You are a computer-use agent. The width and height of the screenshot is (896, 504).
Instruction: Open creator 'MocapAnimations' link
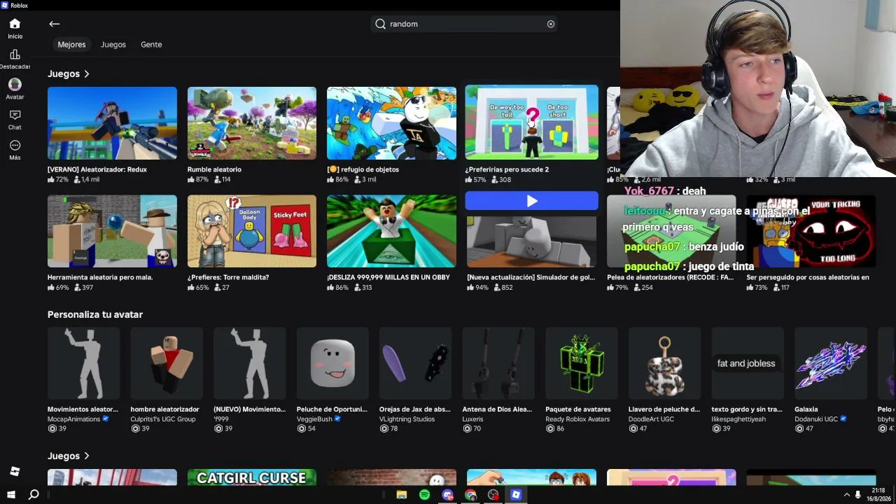[x=74, y=419]
